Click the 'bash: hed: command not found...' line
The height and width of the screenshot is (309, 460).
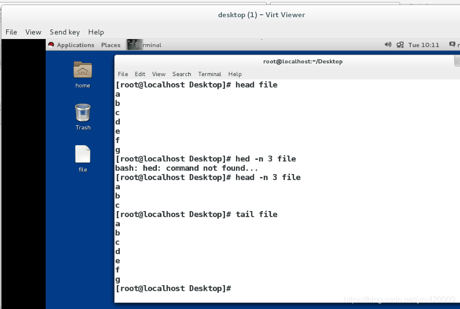186,168
